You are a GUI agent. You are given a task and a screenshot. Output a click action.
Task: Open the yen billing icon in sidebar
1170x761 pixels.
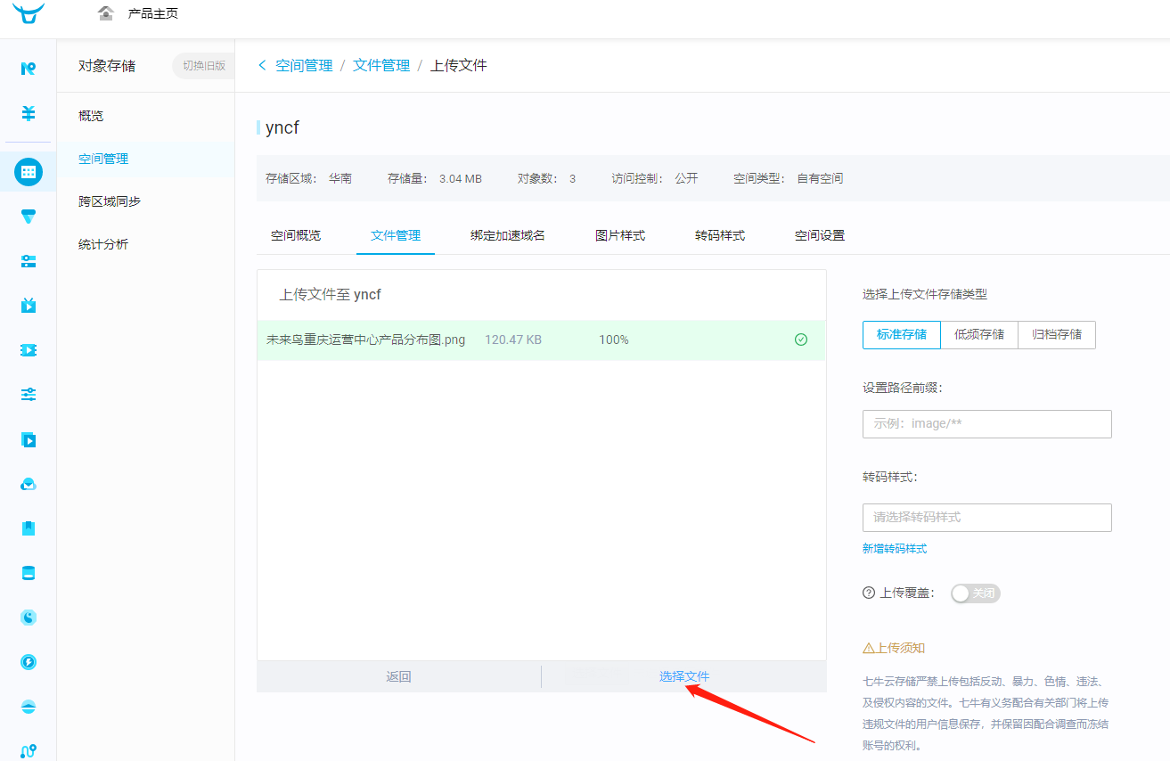point(29,113)
